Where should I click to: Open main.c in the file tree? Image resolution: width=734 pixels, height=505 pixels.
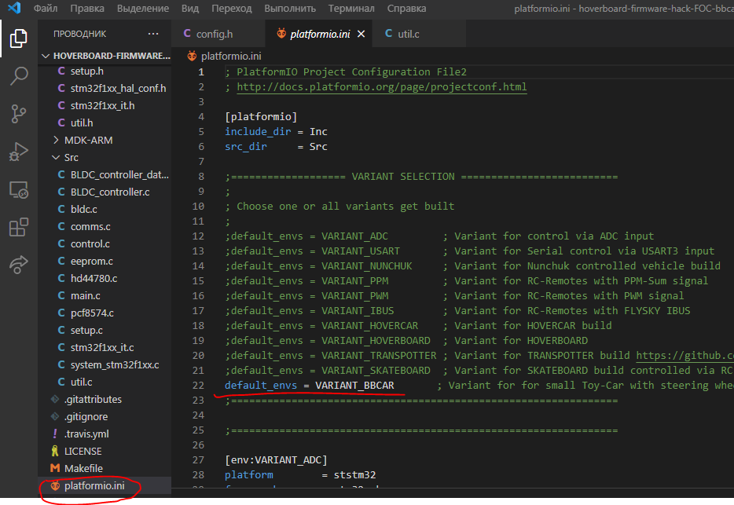click(x=85, y=295)
